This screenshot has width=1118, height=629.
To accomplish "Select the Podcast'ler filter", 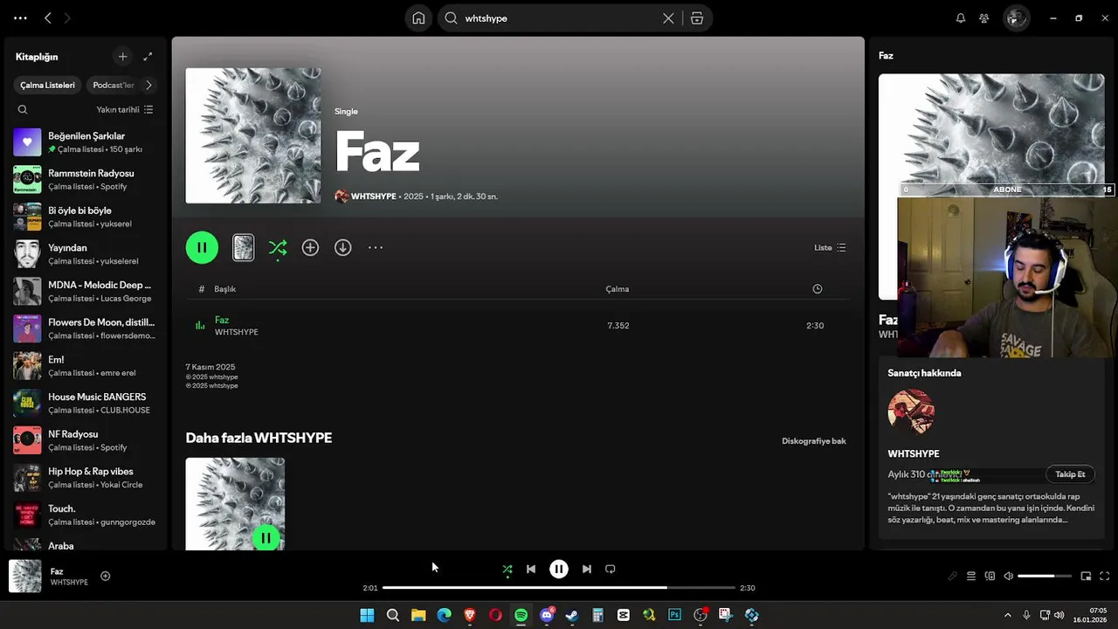I will pos(114,85).
